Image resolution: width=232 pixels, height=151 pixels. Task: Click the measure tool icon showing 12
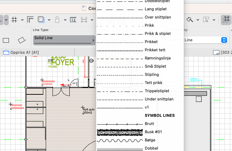pyautogui.click(x=74, y=19)
